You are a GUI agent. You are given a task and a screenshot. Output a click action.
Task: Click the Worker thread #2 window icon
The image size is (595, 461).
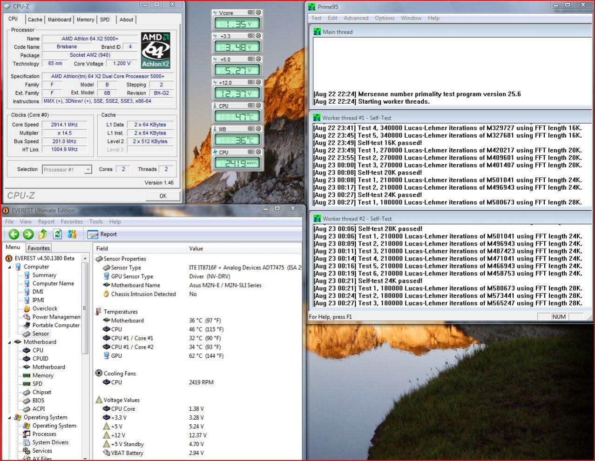317,219
